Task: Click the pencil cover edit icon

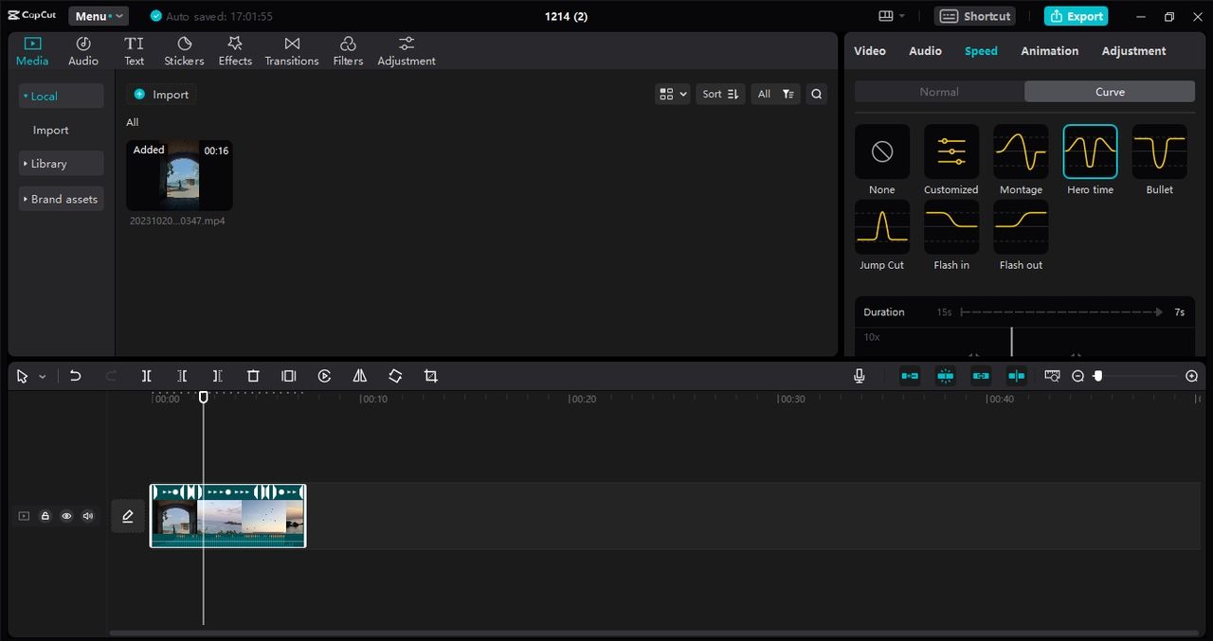Action: (x=128, y=516)
